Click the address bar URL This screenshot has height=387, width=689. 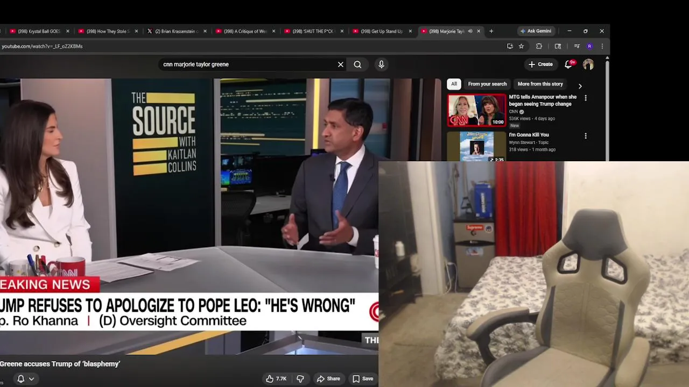42,46
